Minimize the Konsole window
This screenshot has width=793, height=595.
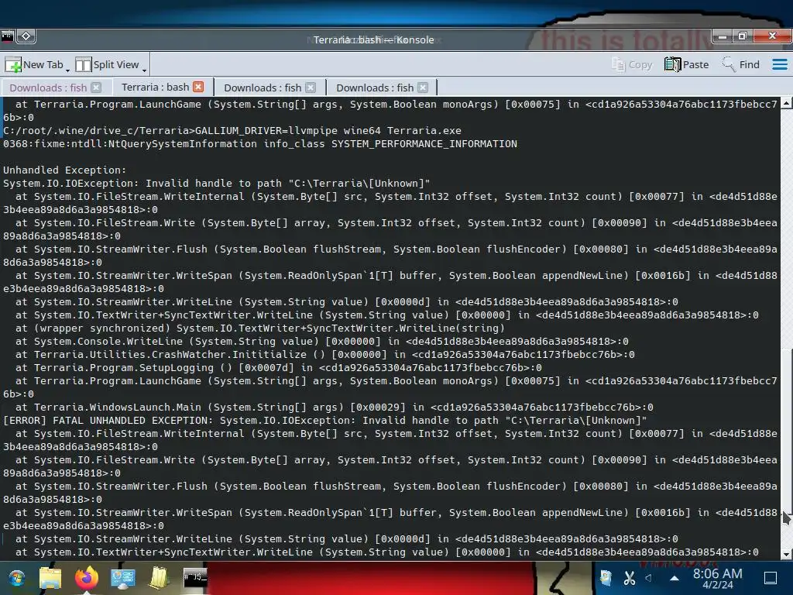click(x=723, y=36)
